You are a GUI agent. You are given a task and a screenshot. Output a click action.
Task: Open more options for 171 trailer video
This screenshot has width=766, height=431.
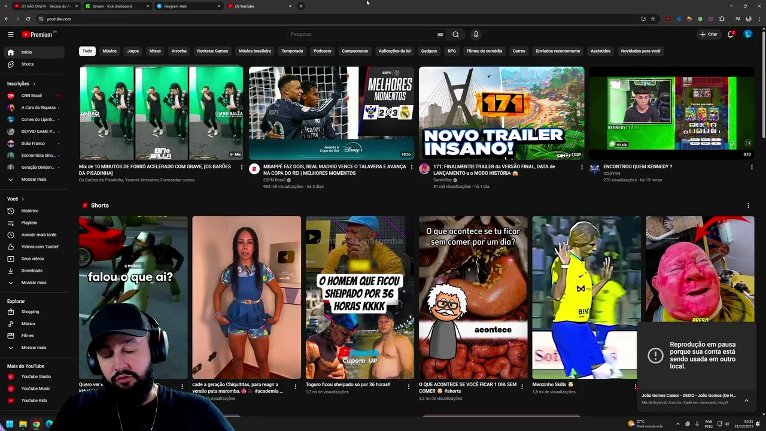pyautogui.click(x=582, y=167)
